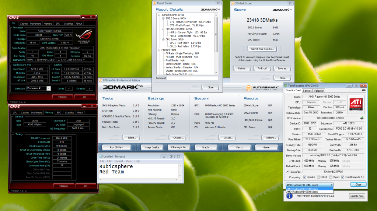The height and width of the screenshot is (211, 377).
Task: Select GT1 - Return To Proxycon row
Action: click(190, 22)
